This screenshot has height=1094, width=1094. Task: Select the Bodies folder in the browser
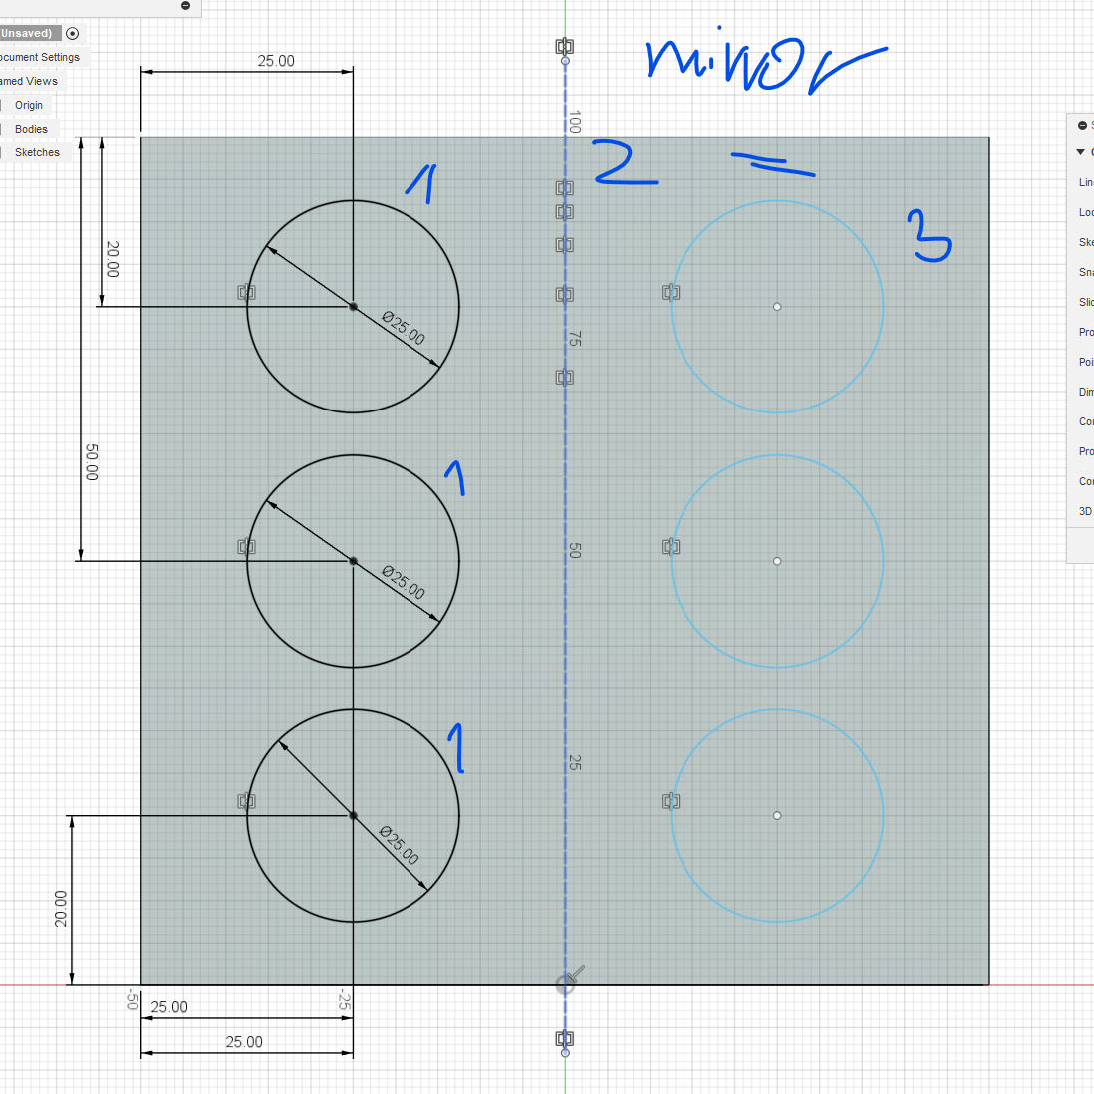[x=31, y=129]
